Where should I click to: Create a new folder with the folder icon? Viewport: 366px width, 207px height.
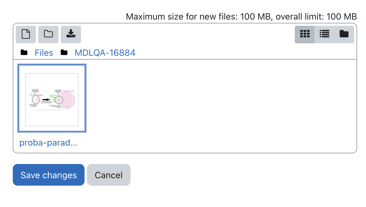(x=48, y=34)
